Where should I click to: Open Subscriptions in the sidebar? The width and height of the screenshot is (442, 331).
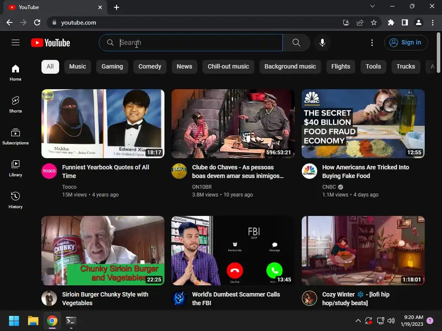tap(16, 137)
